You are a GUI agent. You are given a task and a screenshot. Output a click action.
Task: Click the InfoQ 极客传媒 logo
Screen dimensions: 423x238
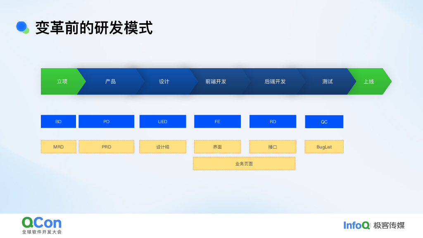click(x=374, y=225)
